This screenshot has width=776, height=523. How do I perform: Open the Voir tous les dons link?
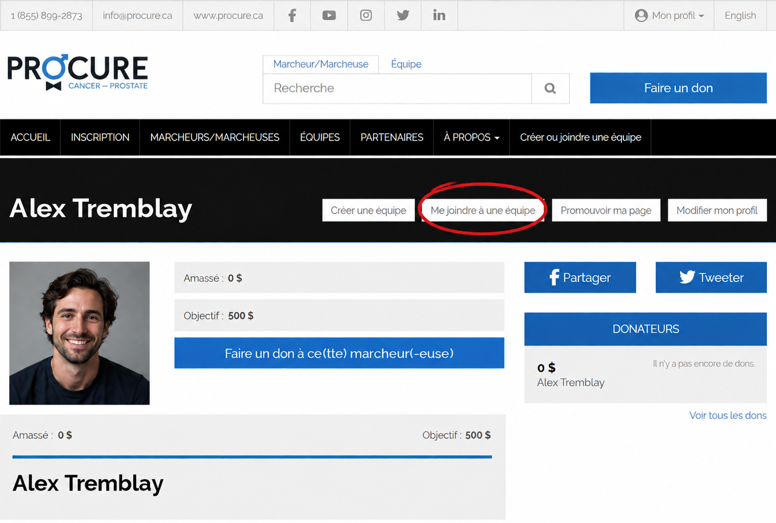click(x=728, y=415)
